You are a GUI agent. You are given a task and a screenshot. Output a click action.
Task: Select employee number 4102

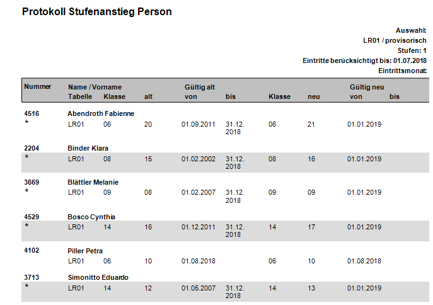click(x=32, y=250)
